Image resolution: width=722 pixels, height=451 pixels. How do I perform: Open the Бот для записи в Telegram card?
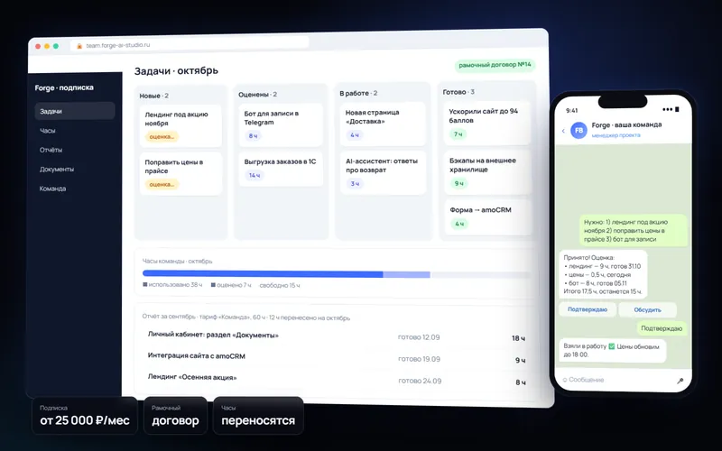pos(281,124)
